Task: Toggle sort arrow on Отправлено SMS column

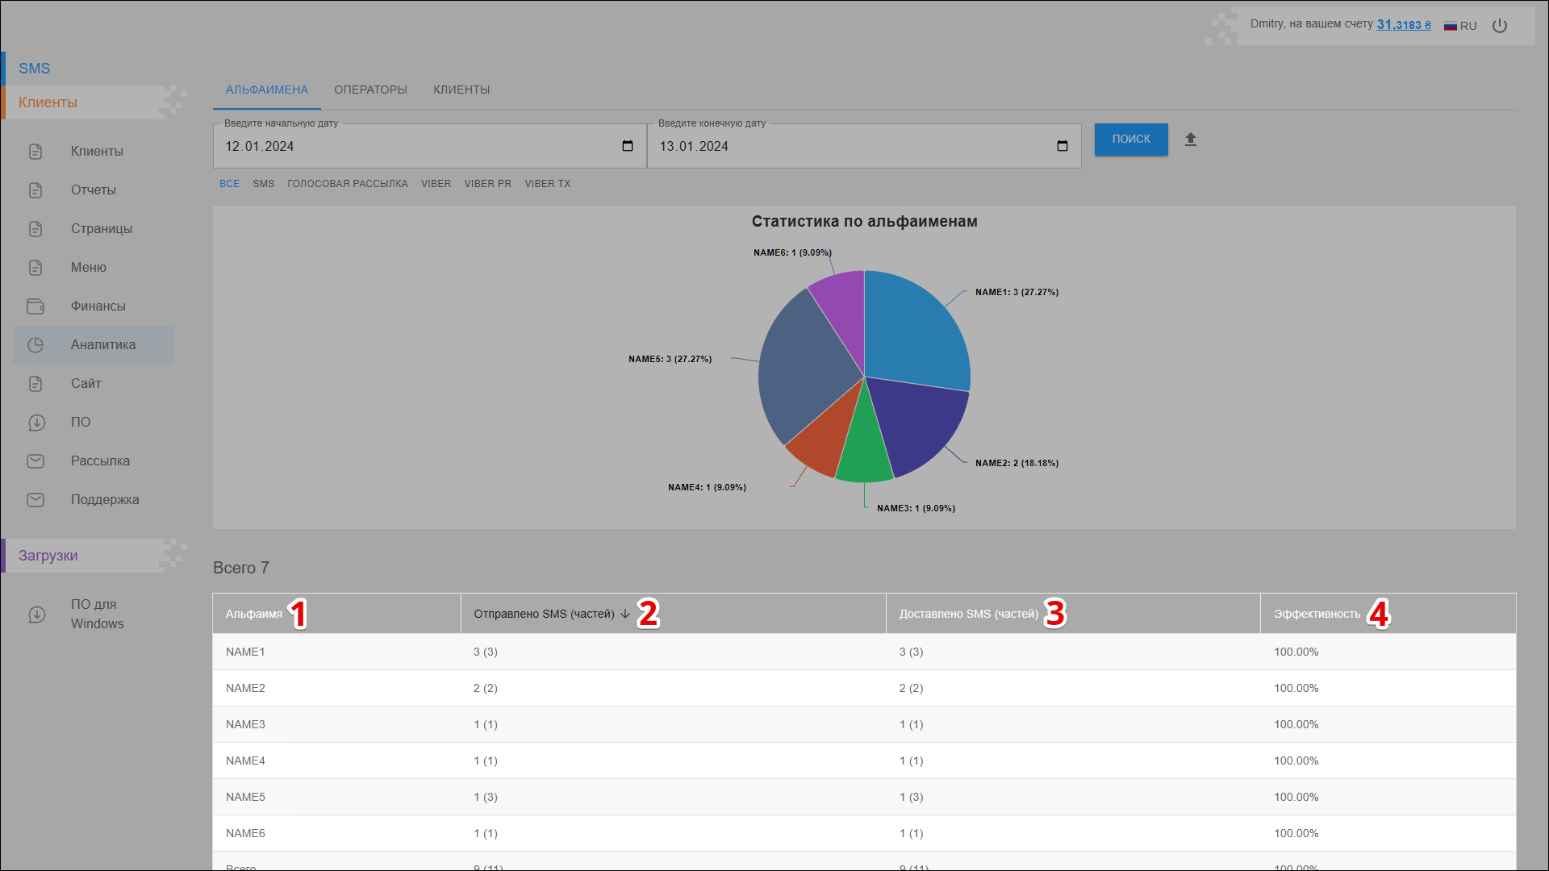Action: [625, 614]
